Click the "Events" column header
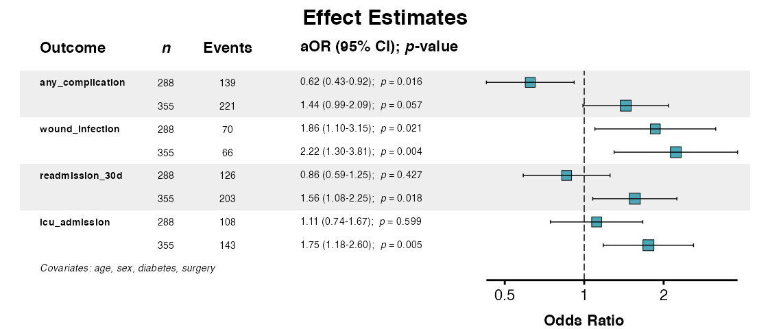This screenshot has width=770, height=329. [228, 48]
